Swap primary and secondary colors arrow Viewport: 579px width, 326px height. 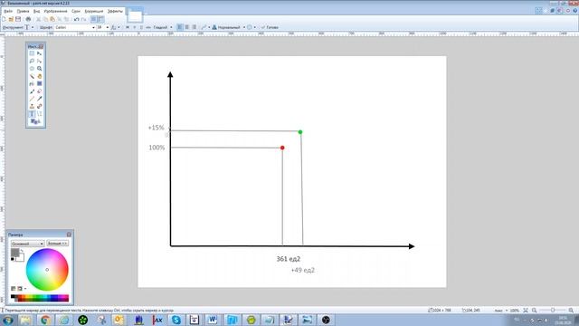[x=22, y=251]
